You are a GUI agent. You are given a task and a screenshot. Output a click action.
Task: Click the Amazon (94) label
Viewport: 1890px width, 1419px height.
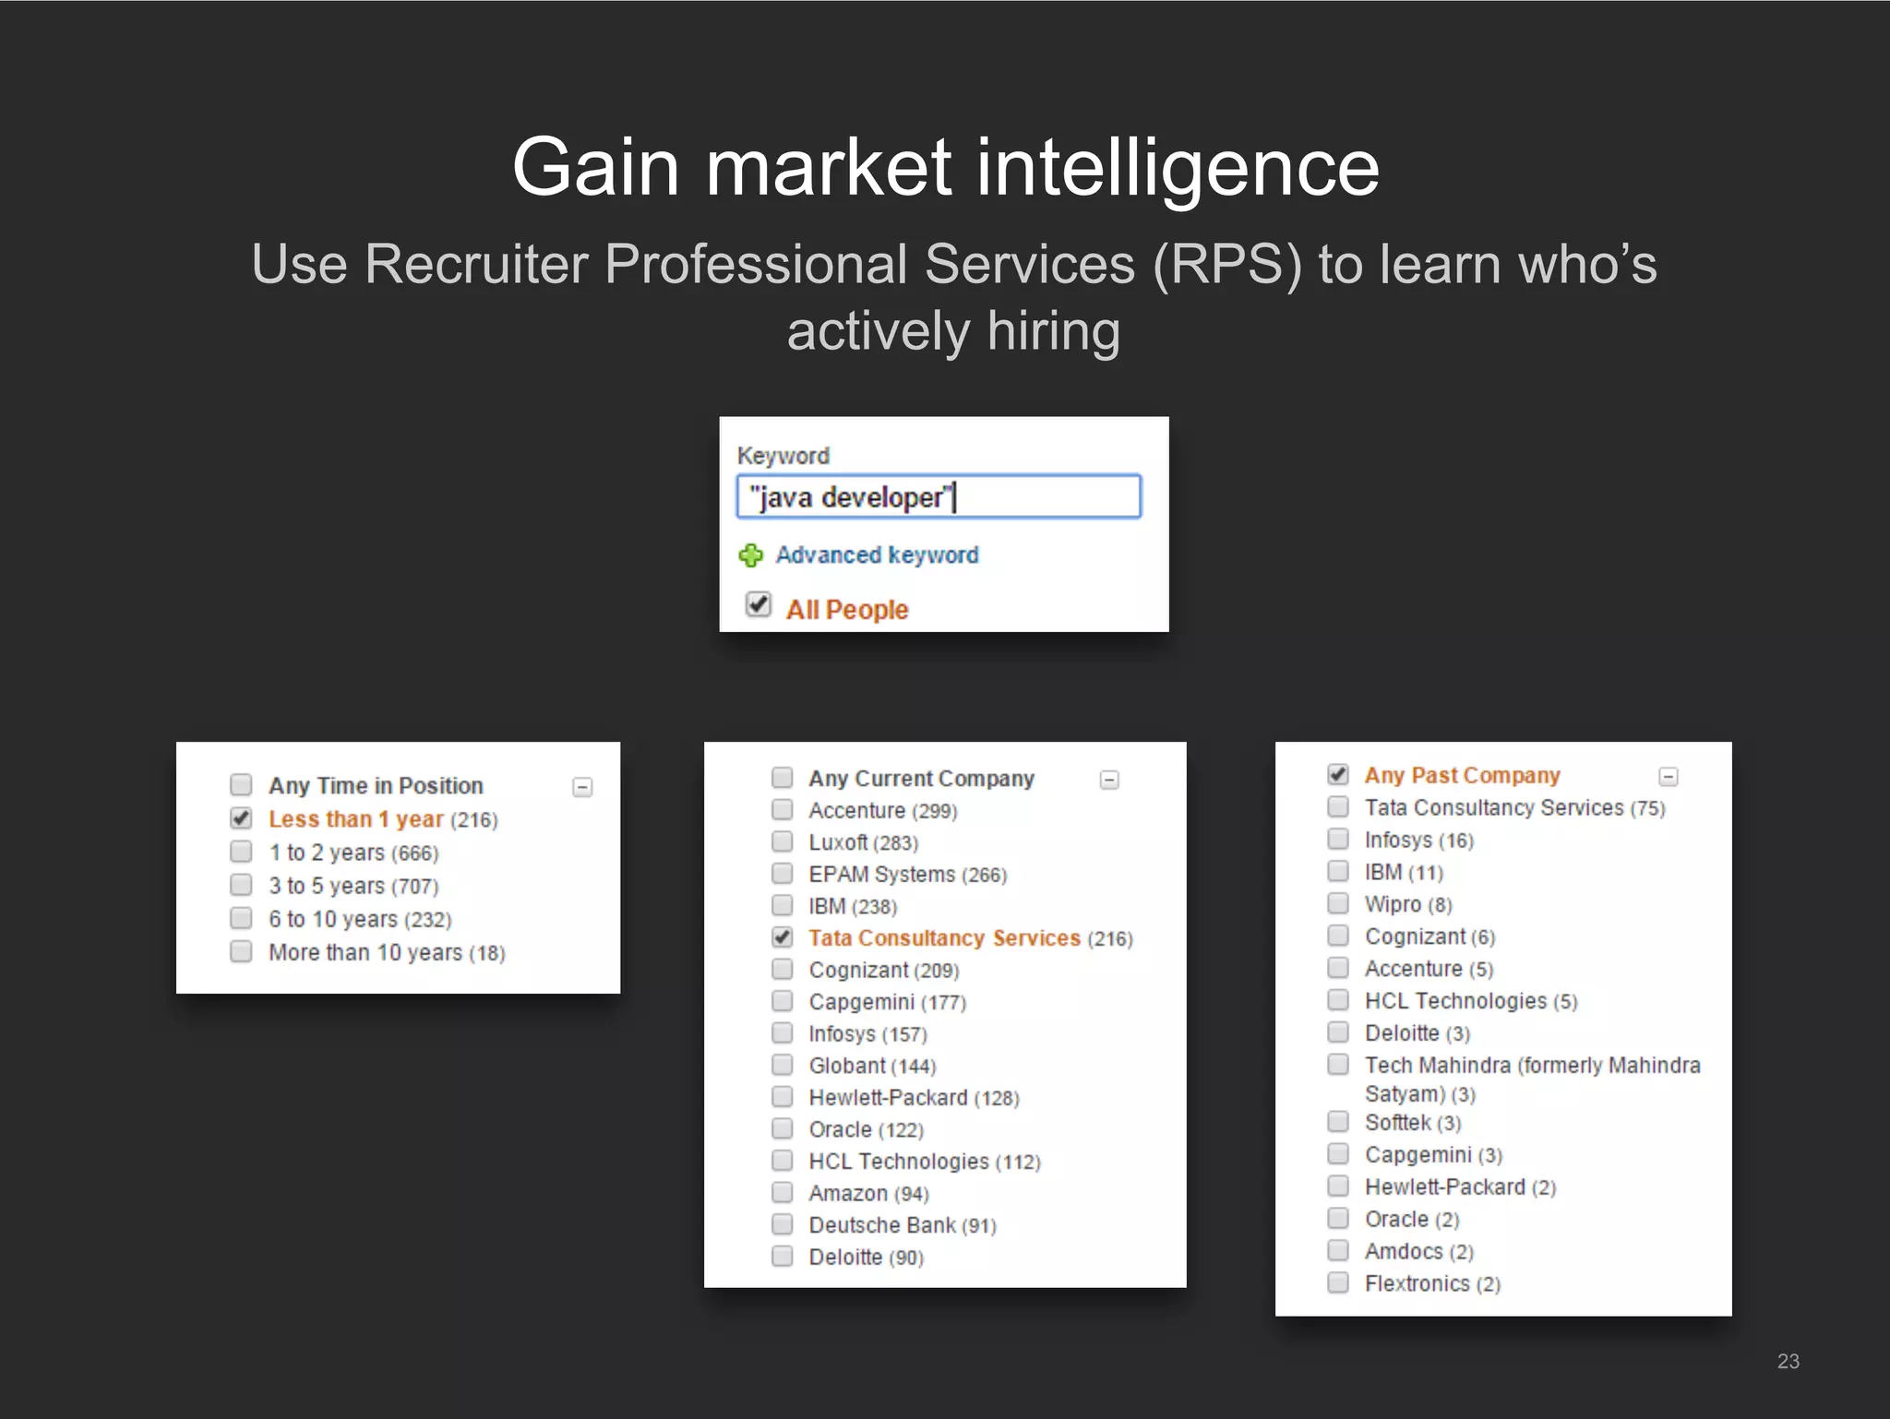tap(868, 1194)
